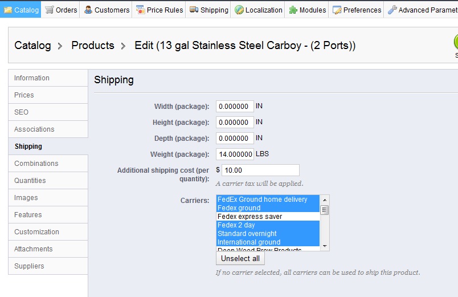Click the Modules puzzle piece icon
The image size is (458, 297).
click(x=293, y=10)
